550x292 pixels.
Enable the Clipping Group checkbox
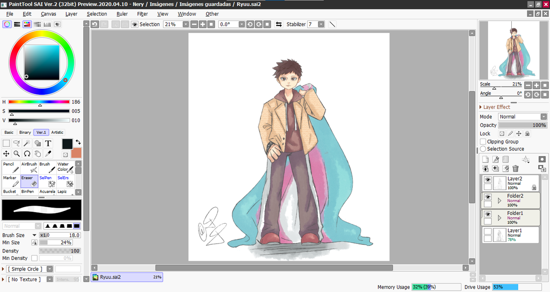483,141
